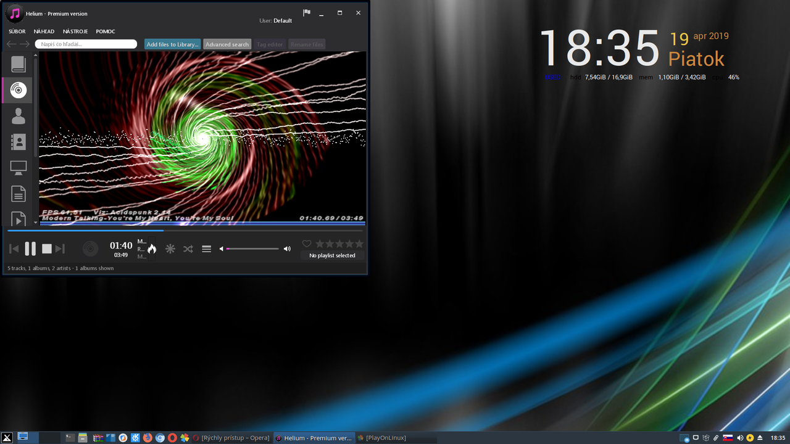Screen dimensions: 790x444
Task: Open the application launcher in taskbar
Action: (x=7, y=438)
